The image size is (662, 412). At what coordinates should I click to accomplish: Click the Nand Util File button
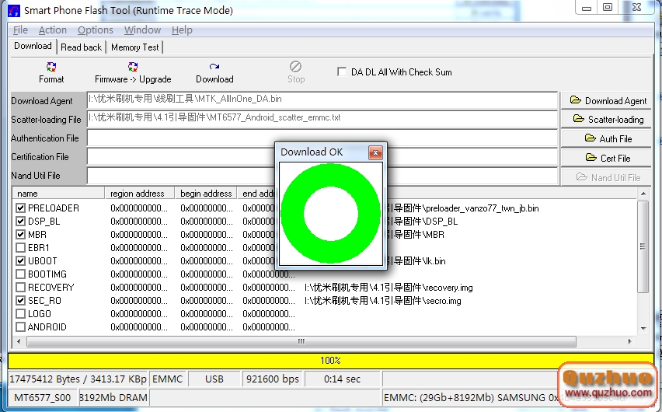[x=607, y=177]
